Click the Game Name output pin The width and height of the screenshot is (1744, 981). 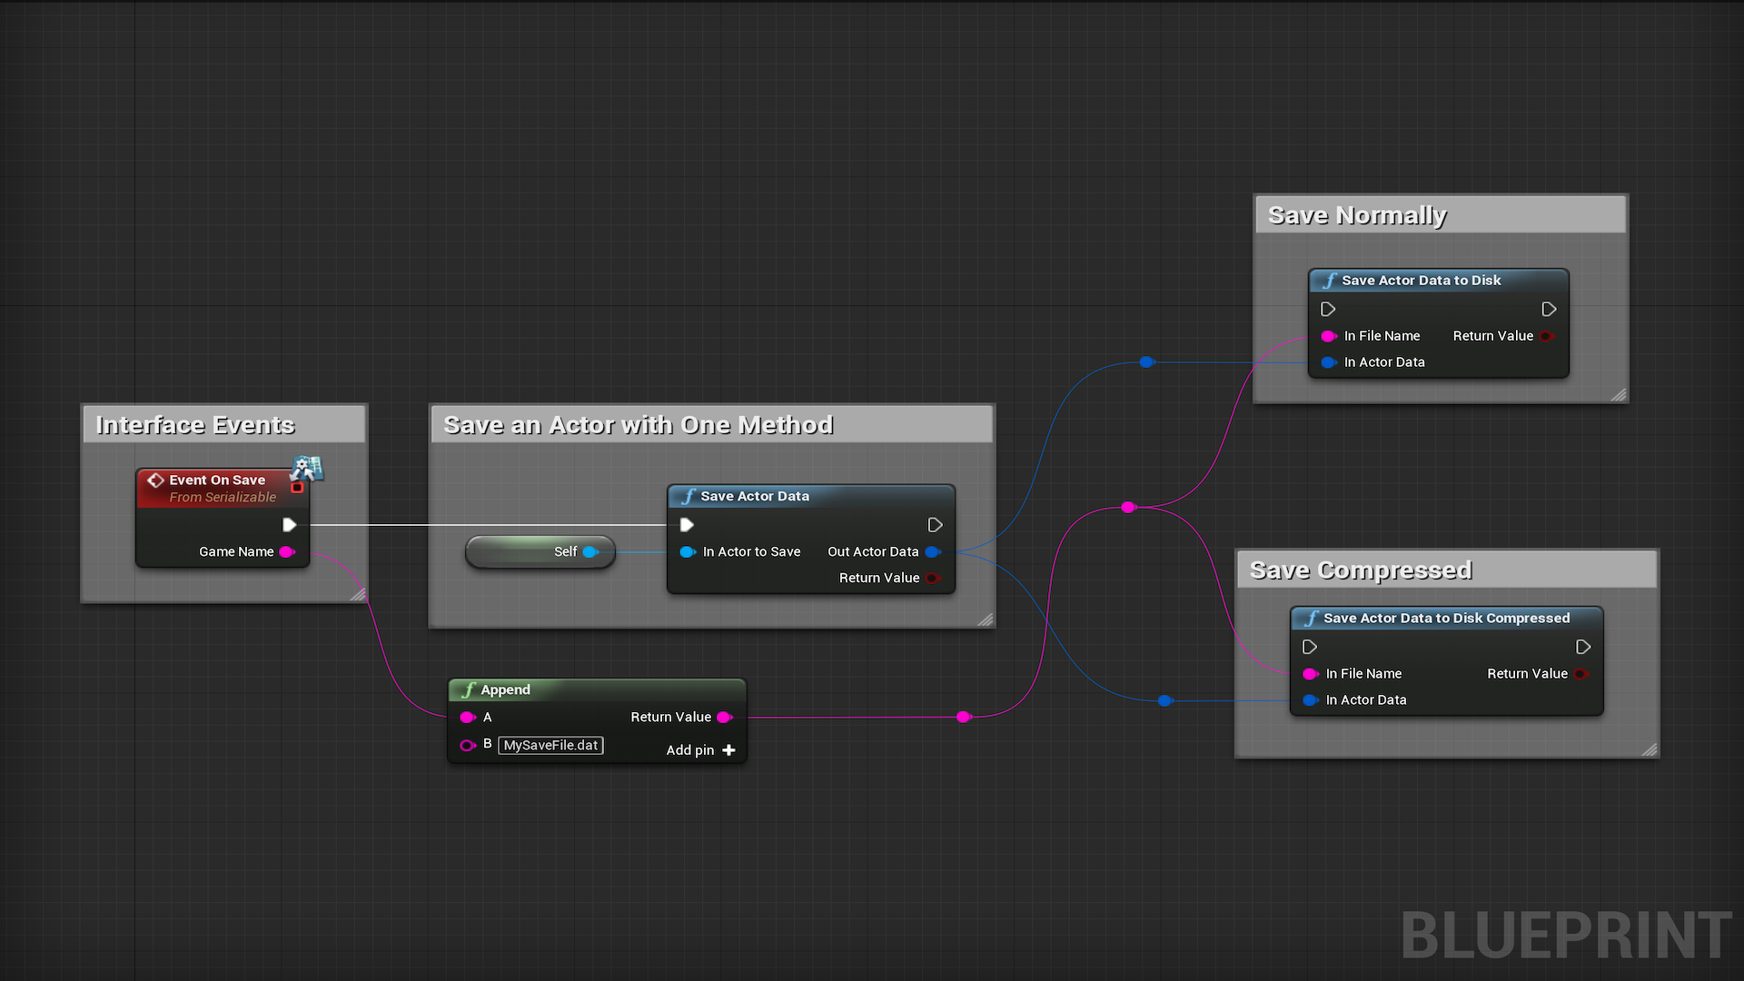(286, 551)
